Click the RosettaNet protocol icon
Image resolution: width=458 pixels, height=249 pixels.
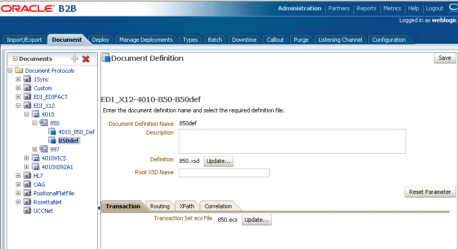pos(27,202)
